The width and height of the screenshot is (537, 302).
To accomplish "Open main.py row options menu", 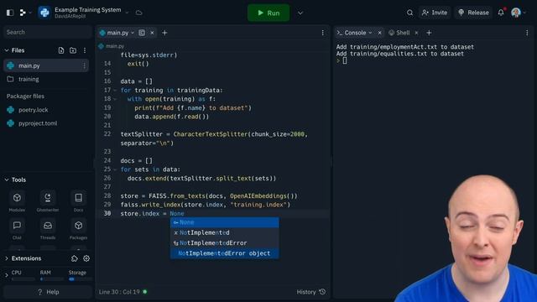I will 84,65.
